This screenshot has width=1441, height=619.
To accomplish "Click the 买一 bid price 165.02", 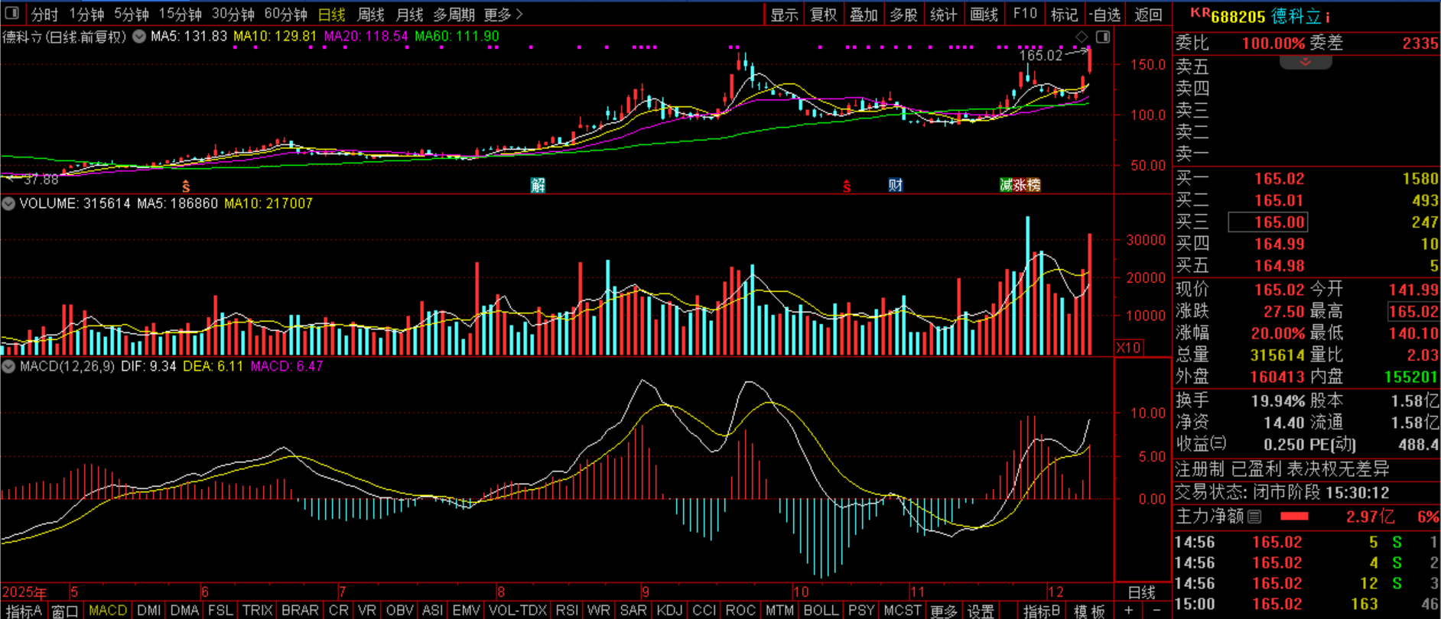I will coord(1279,179).
